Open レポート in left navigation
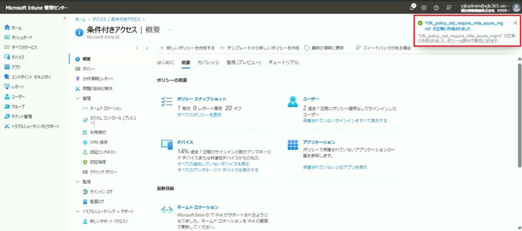This screenshot has width=522, height=231. (14, 87)
